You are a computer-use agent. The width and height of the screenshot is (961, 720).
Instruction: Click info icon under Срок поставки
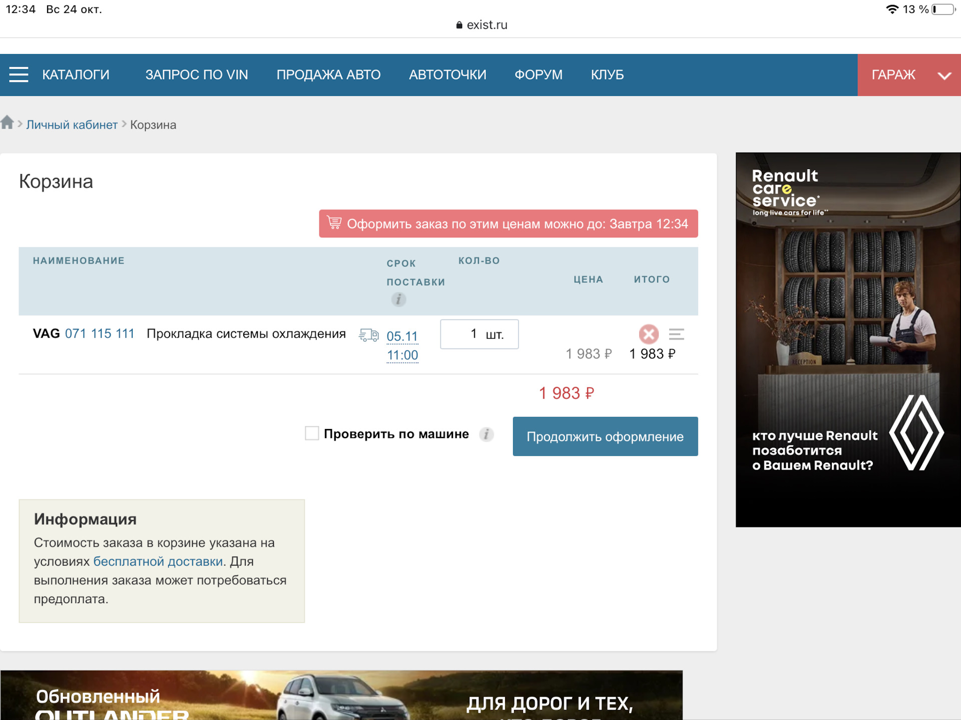click(398, 299)
